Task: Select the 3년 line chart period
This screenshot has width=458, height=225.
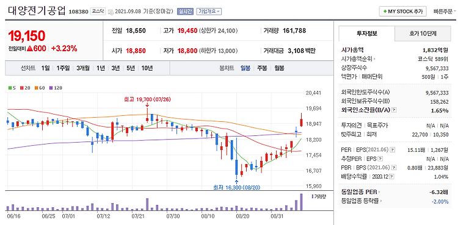Action: pos(115,68)
